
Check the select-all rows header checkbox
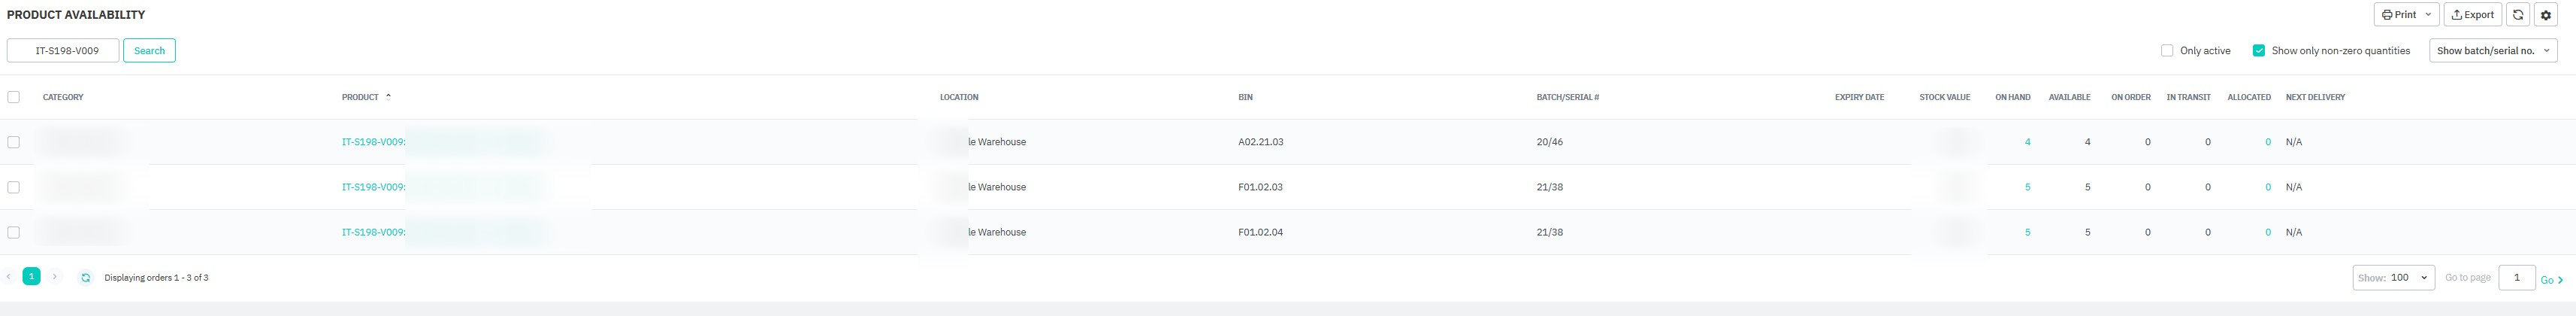[14, 97]
